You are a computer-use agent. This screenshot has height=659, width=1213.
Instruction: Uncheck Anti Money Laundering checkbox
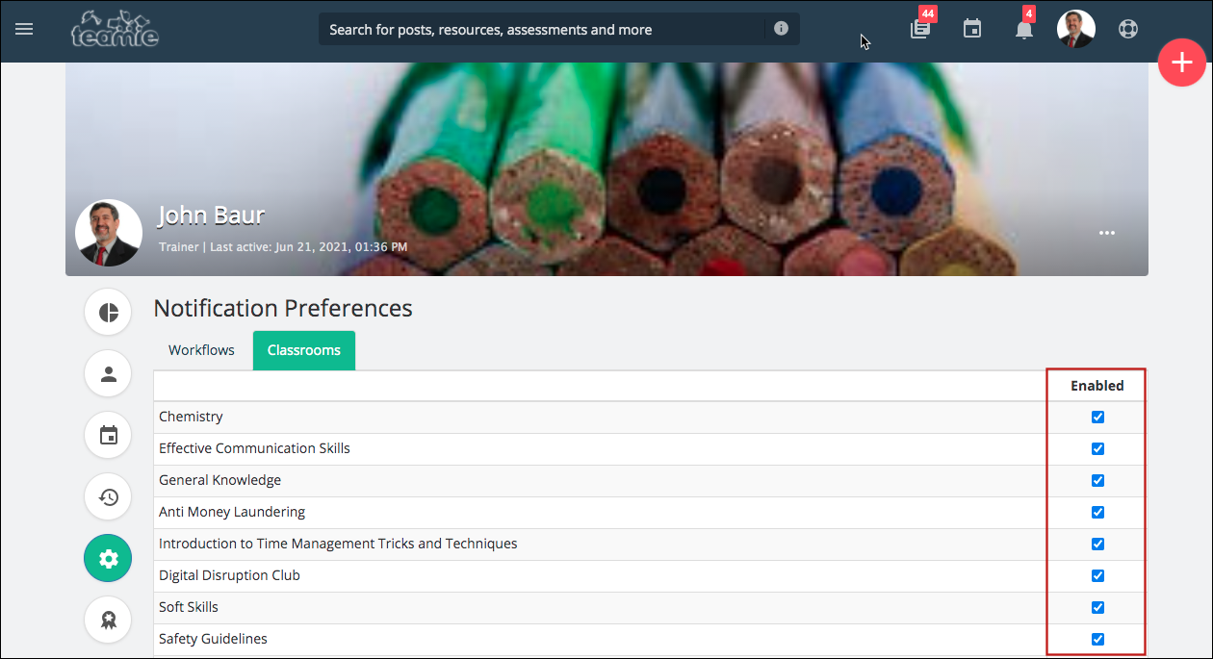(x=1097, y=513)
